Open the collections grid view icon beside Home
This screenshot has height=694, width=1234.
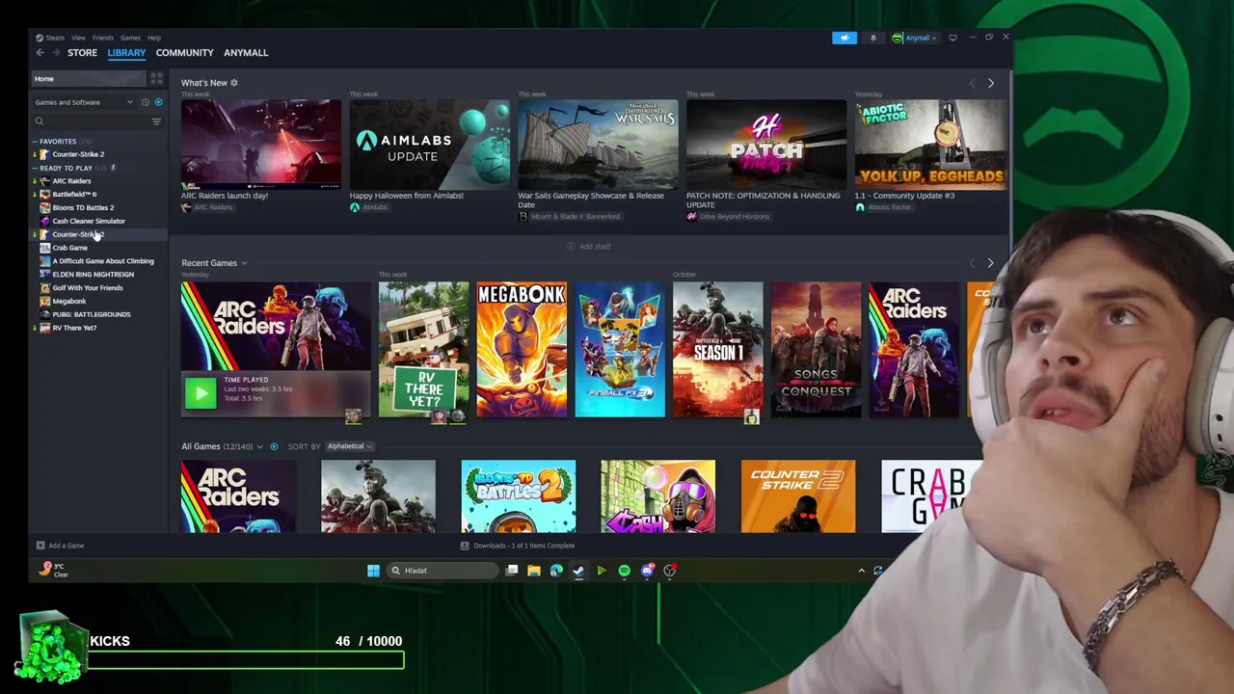point(156,79)
